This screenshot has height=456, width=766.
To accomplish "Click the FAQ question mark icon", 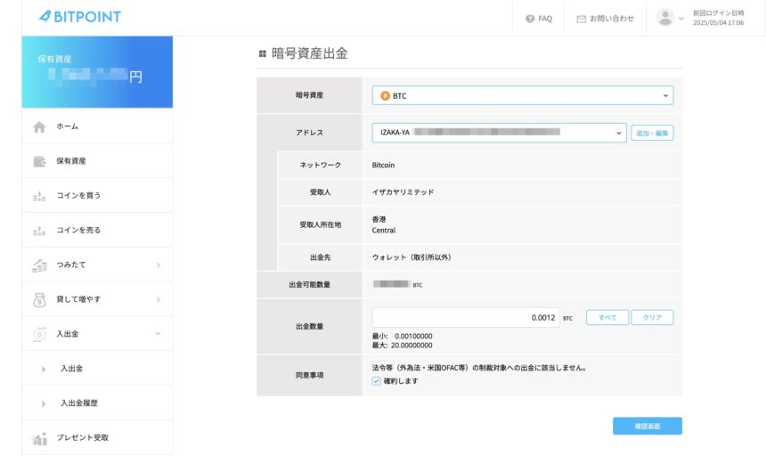I will click(x=530, y=19).
